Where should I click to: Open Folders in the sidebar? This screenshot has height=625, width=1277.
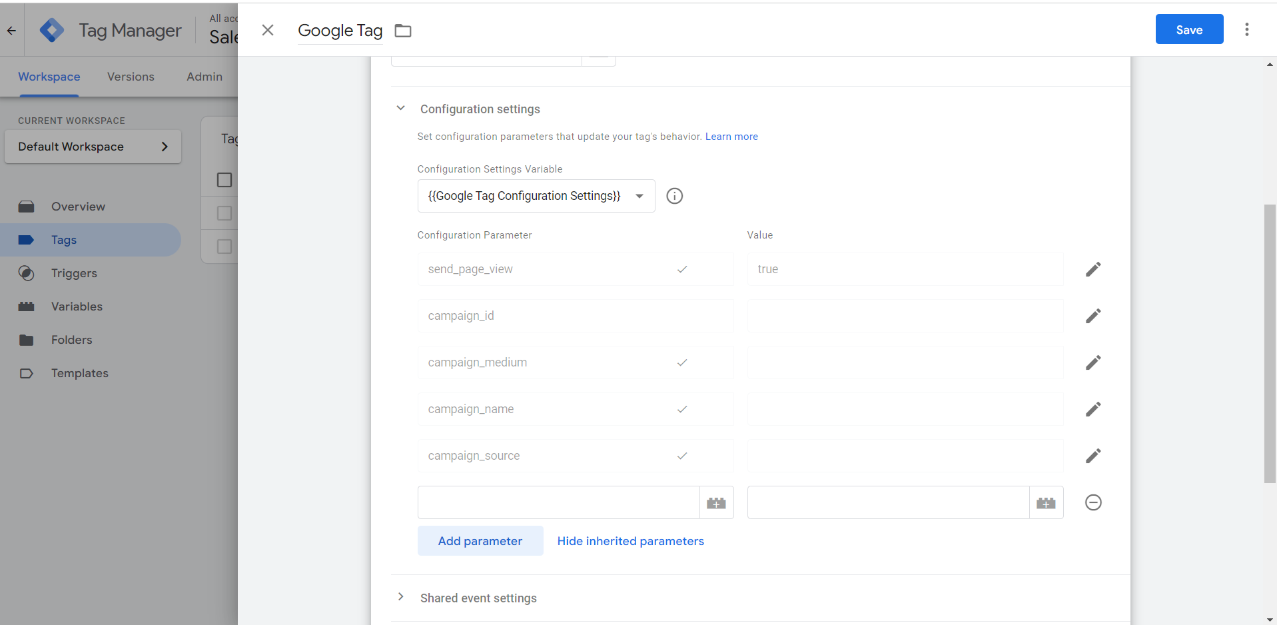71,340
